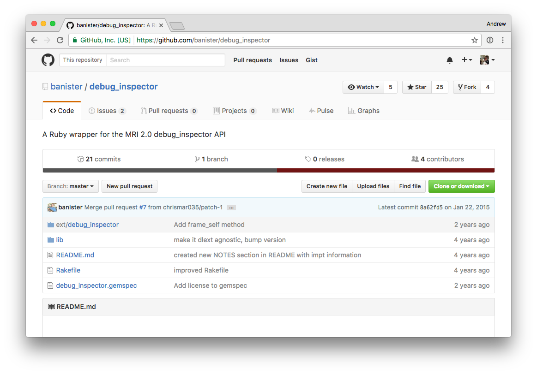This screenshot has width=537, height=374.
Task: Click the dark red language bar segment
Action: click(x=386, y=171)
